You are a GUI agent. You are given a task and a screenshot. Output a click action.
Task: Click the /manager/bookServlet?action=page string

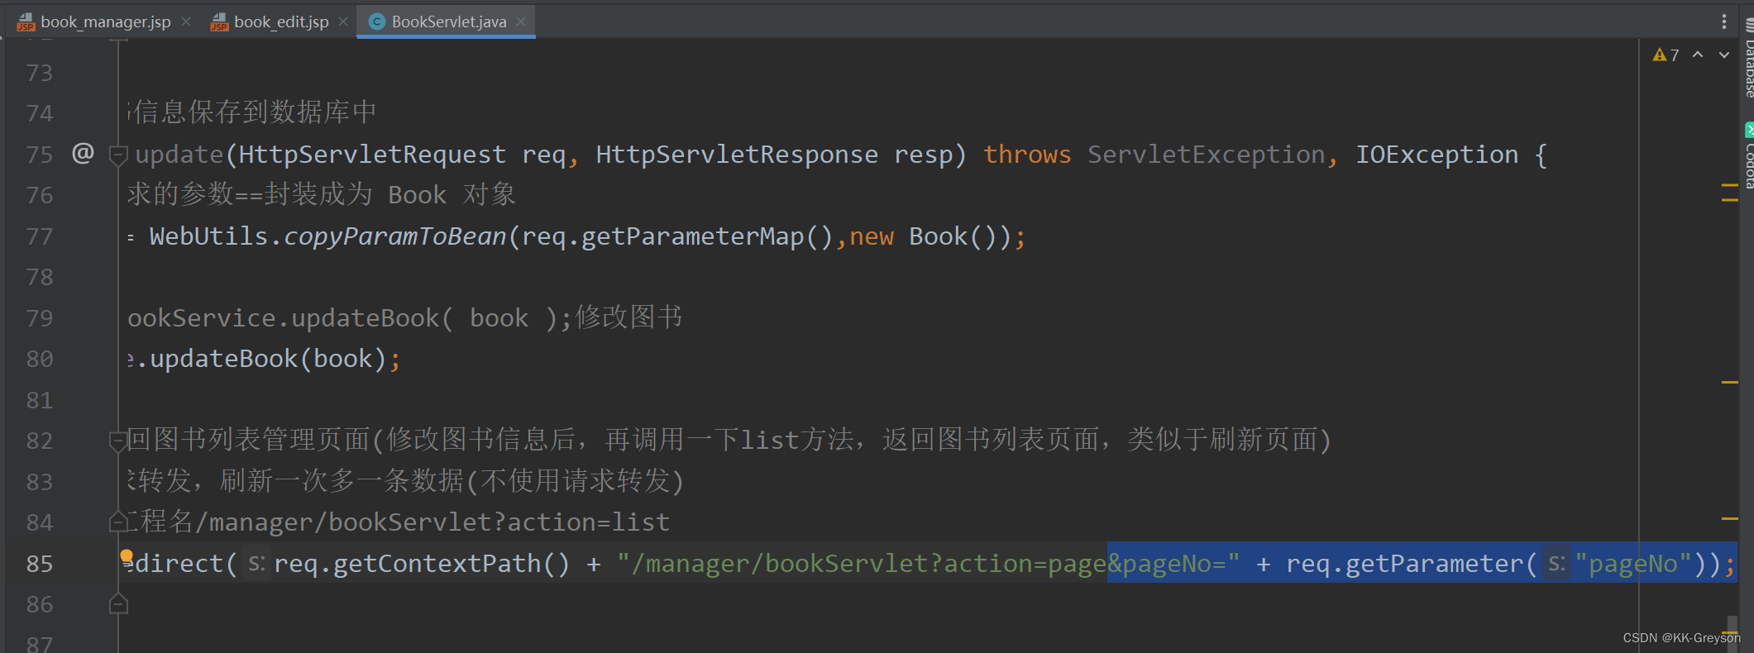[868, 564]
